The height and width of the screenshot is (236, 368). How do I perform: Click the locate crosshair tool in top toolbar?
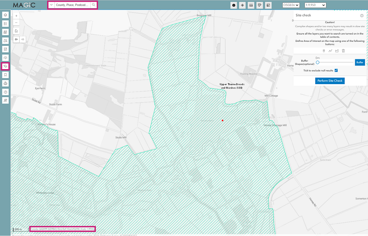pyautogui.click(x=242, y=5)
